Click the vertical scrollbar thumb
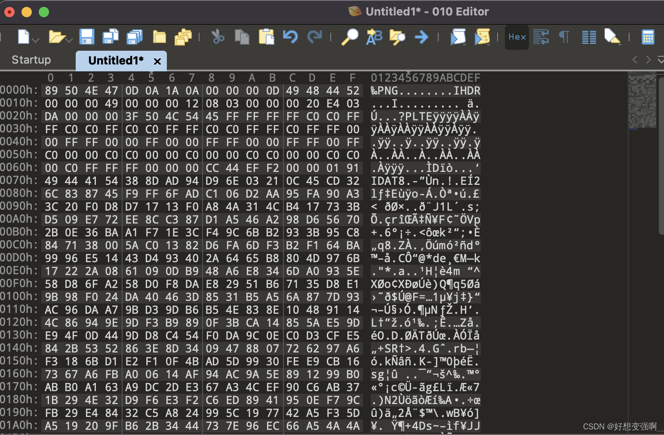Viewport: 664px width, 435px height. (x=661, y=156)
